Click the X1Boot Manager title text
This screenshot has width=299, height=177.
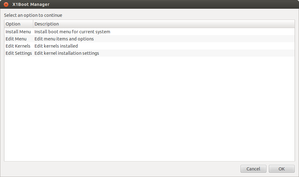tap(31, 4)
